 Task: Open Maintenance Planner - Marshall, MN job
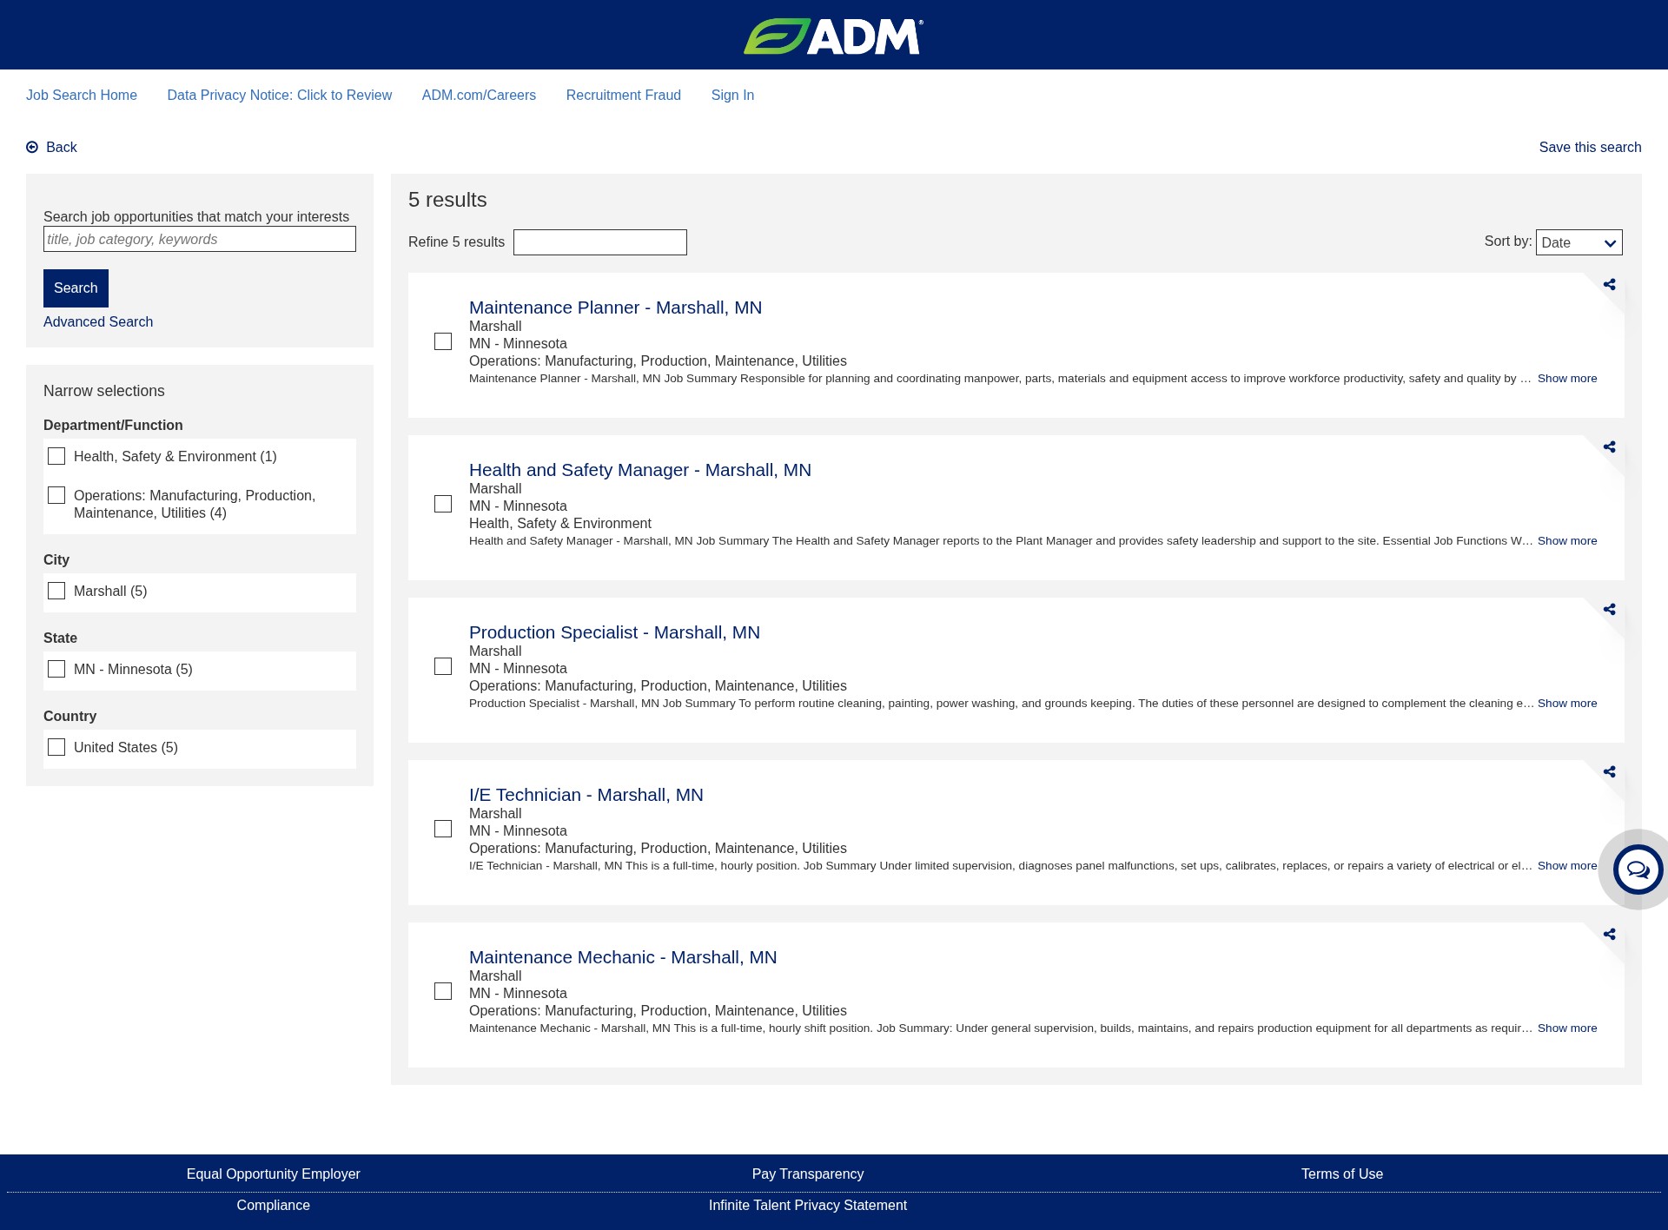point(615,307)
